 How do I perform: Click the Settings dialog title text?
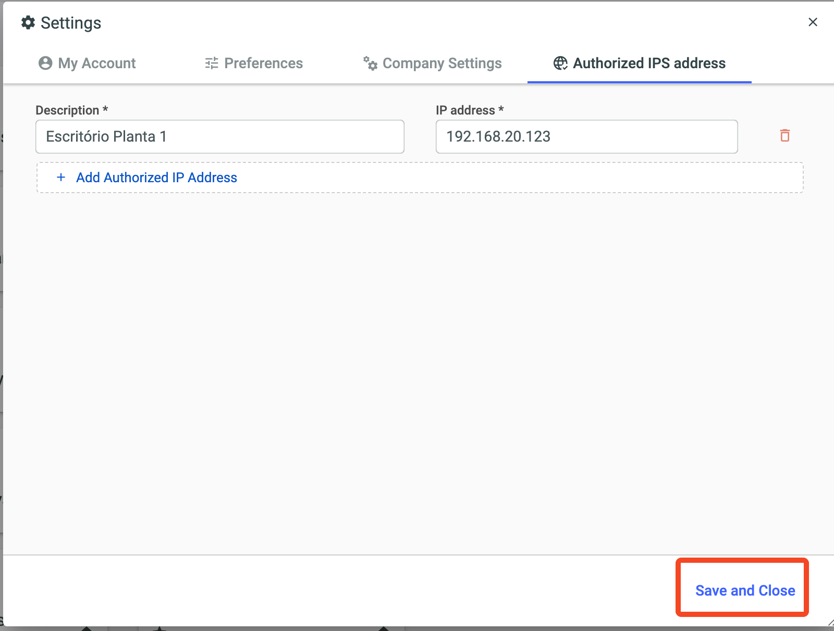click(x=71, y=23)
